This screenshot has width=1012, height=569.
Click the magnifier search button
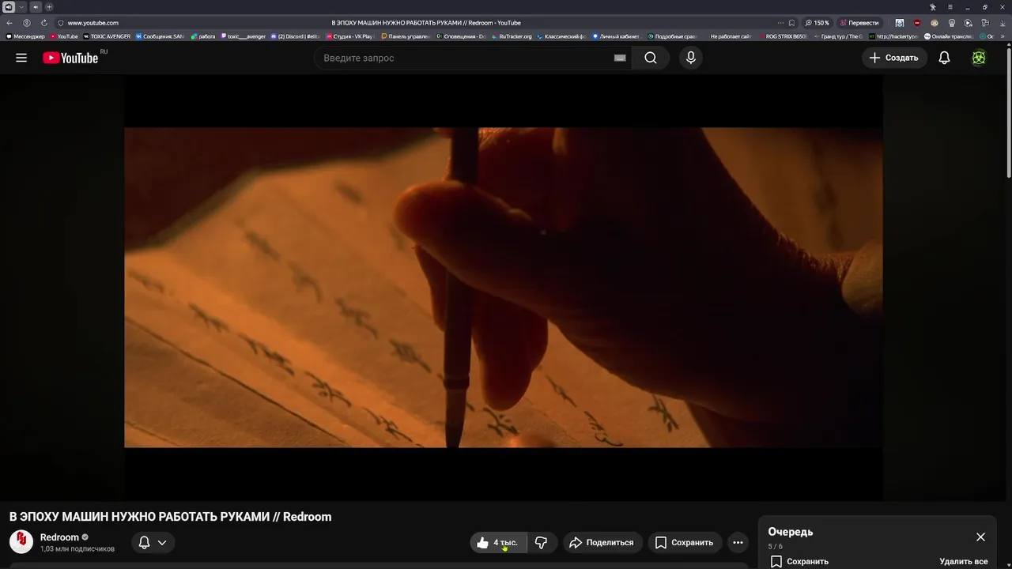coord(651,58)
